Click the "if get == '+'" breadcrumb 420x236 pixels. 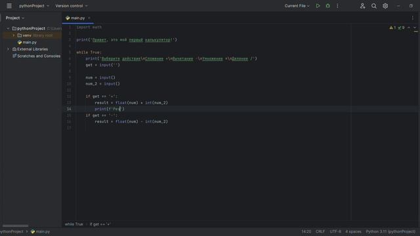(100, 224)
